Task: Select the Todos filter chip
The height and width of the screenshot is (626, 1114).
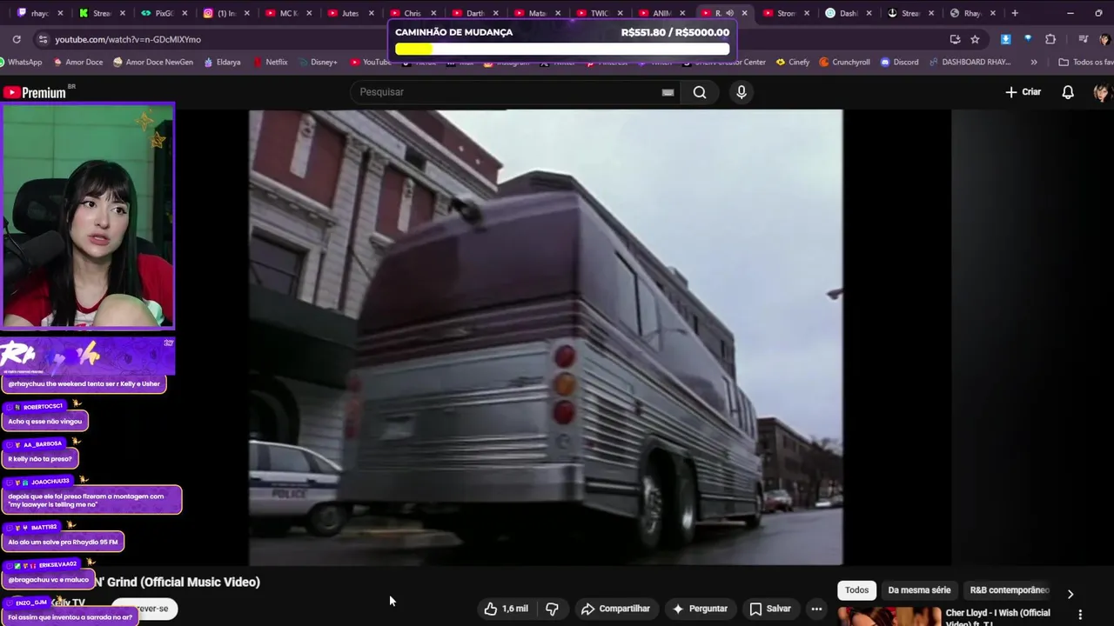Action: (856, 590)
